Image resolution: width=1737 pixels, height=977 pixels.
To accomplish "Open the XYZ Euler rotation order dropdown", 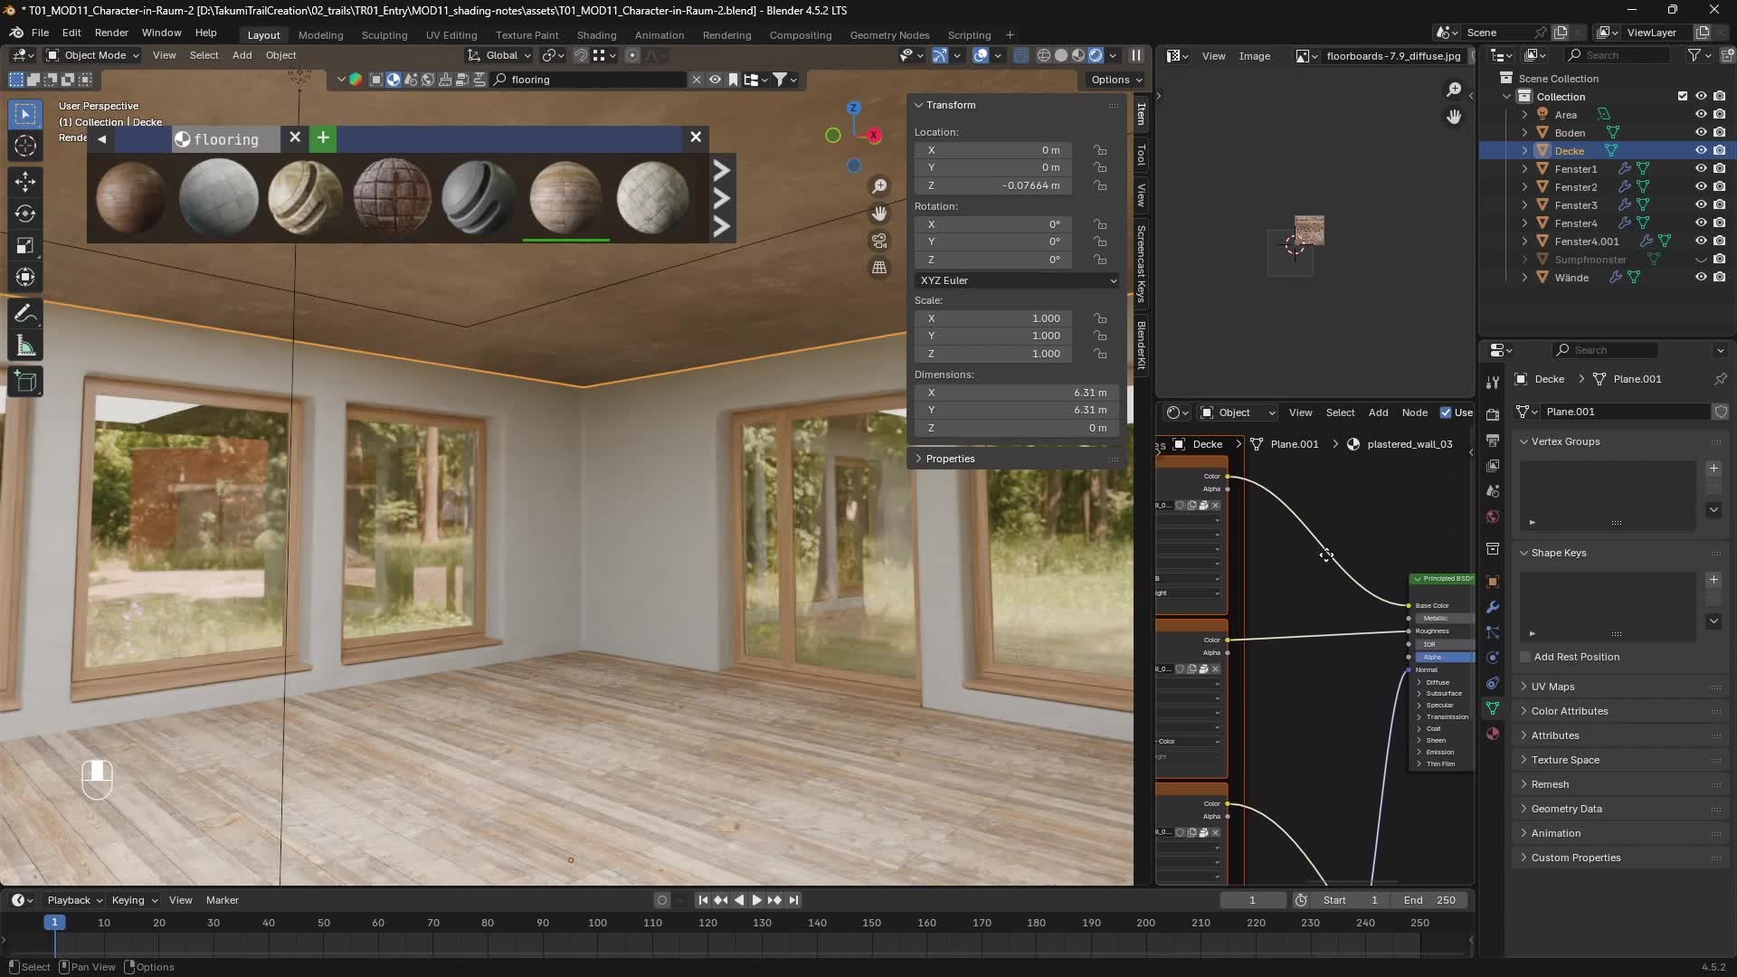I will [x=1015, y=280].
